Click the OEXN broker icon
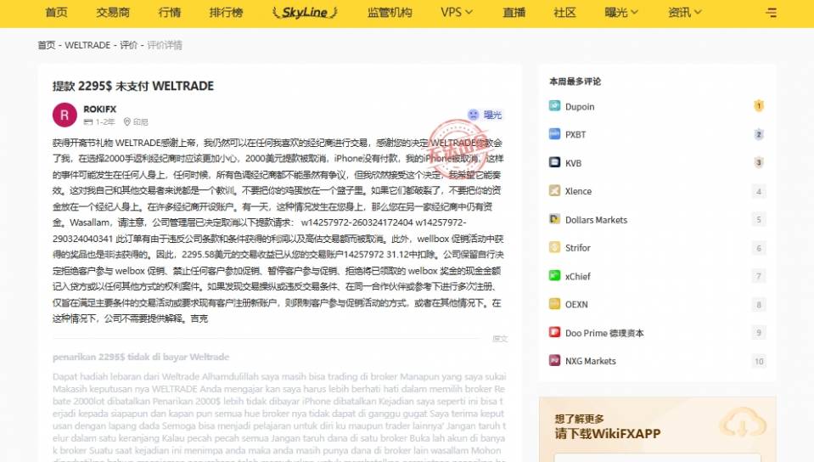Screen dimensions: 814x462 pos(554,303)
